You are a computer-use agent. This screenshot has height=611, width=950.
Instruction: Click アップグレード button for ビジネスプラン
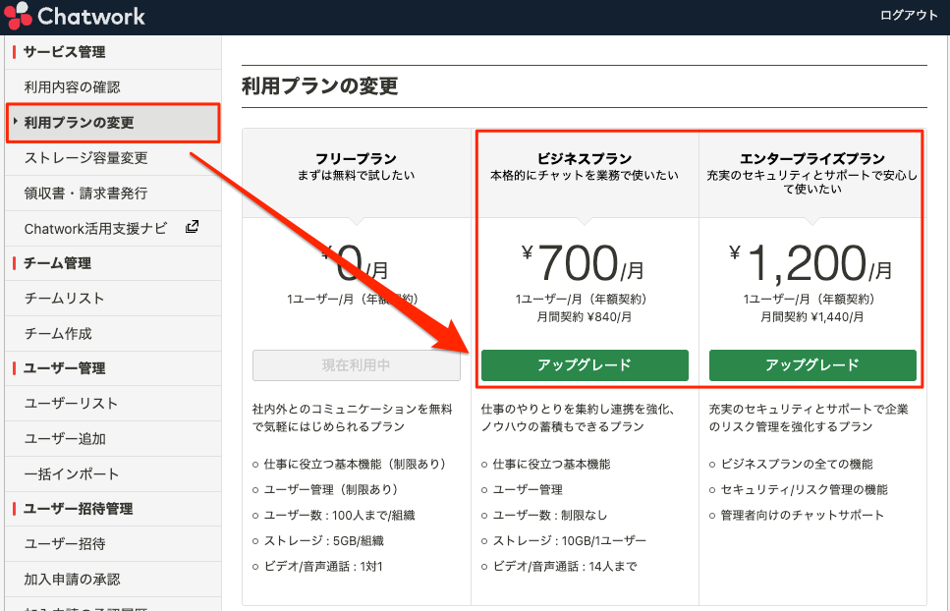[585, 365]
